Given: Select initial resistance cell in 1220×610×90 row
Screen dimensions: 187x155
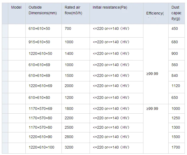Looking at the screenshot, I should click(111, 137).
